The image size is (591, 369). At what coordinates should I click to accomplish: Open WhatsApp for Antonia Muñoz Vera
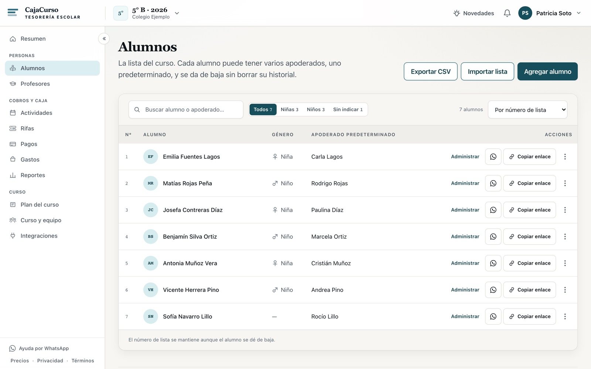(493, 263)
